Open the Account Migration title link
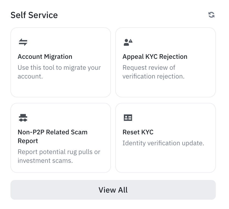 45,57
